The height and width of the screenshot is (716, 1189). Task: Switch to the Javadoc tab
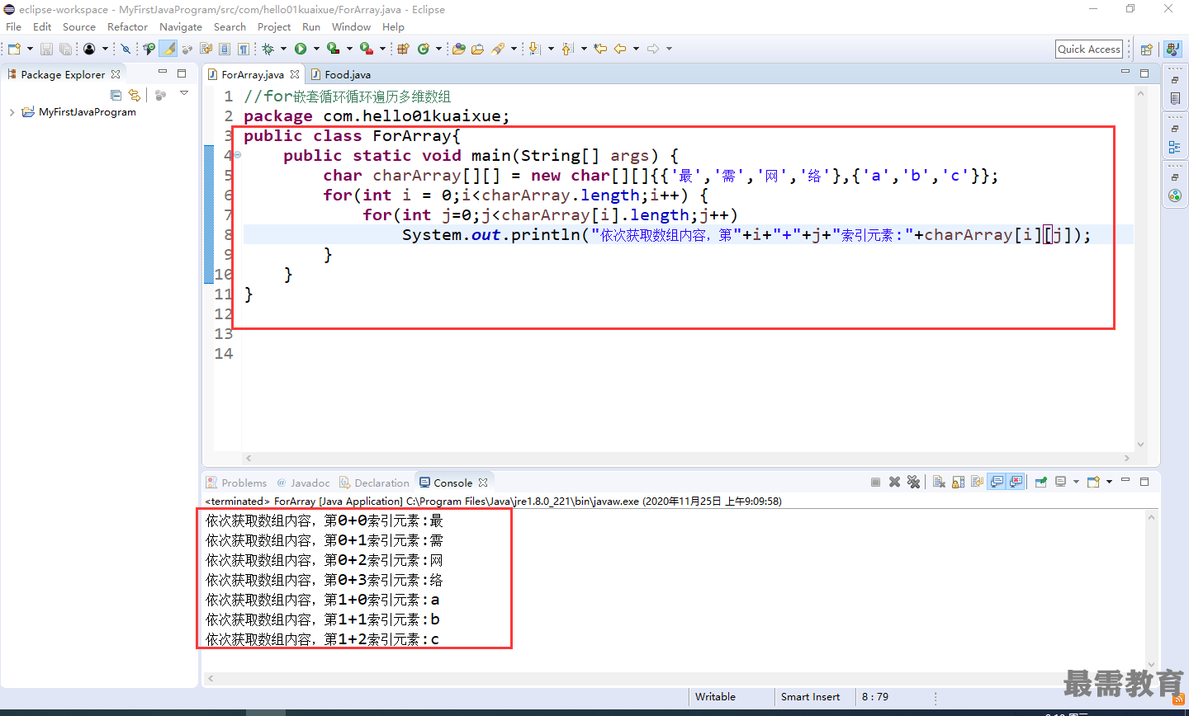tap(304, 483)
